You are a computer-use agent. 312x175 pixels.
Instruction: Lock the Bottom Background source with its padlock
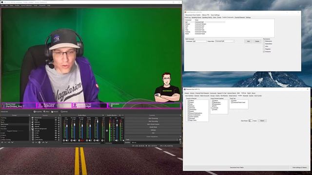[x=58, y=129]
